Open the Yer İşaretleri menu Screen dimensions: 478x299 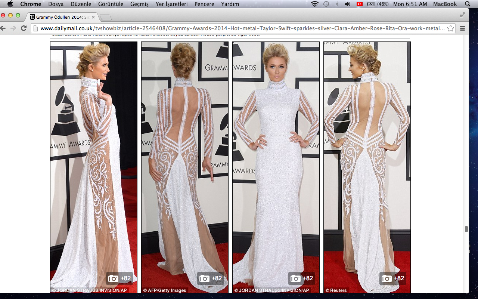click(x=171, y=4)
